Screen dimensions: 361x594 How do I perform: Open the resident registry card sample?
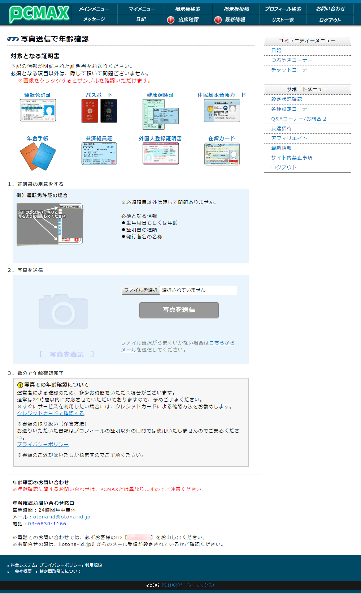(222, 111)
